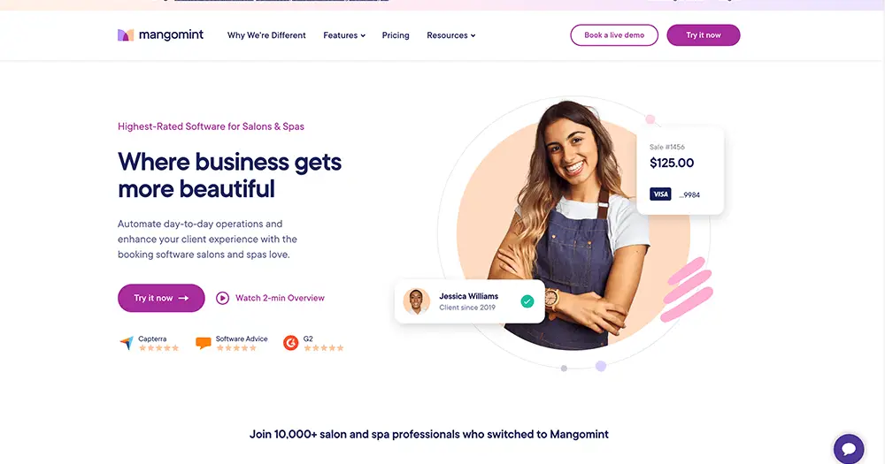Click the Mangomint logo icon

tap(126, 35)
